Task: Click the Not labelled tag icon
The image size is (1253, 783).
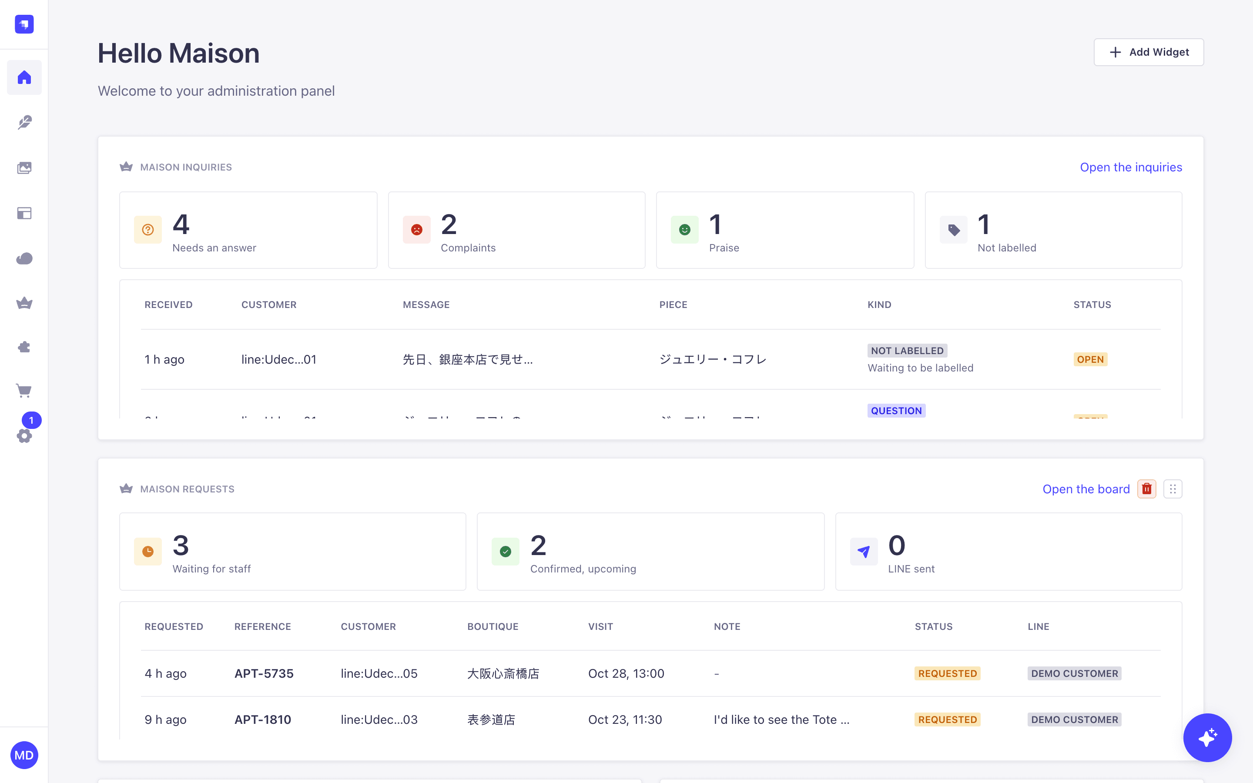Action: (x=954, y=229)
